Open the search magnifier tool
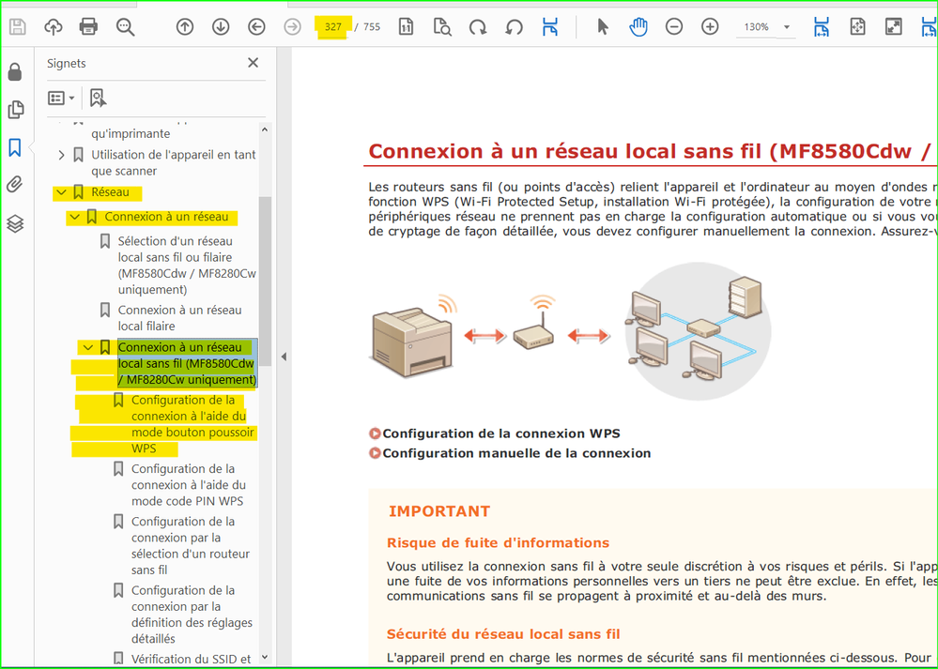938x669 pixels. click(125, 26)
